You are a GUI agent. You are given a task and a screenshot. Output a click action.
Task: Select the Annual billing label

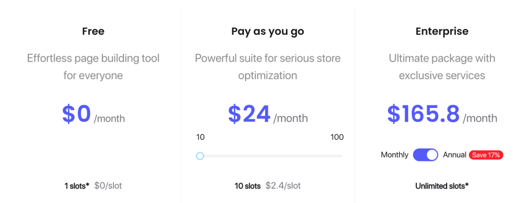[x=454, y=155]
